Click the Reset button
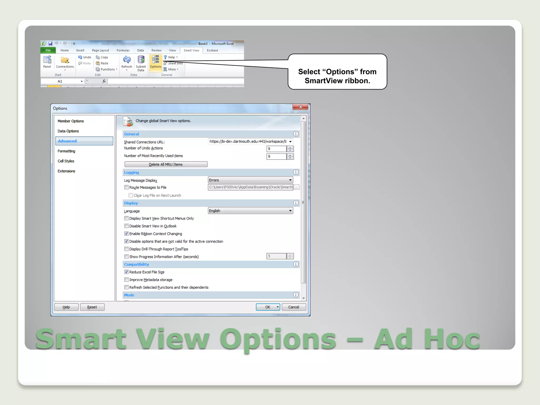Viewport: 540px width, 405px height. click(92, 307)
